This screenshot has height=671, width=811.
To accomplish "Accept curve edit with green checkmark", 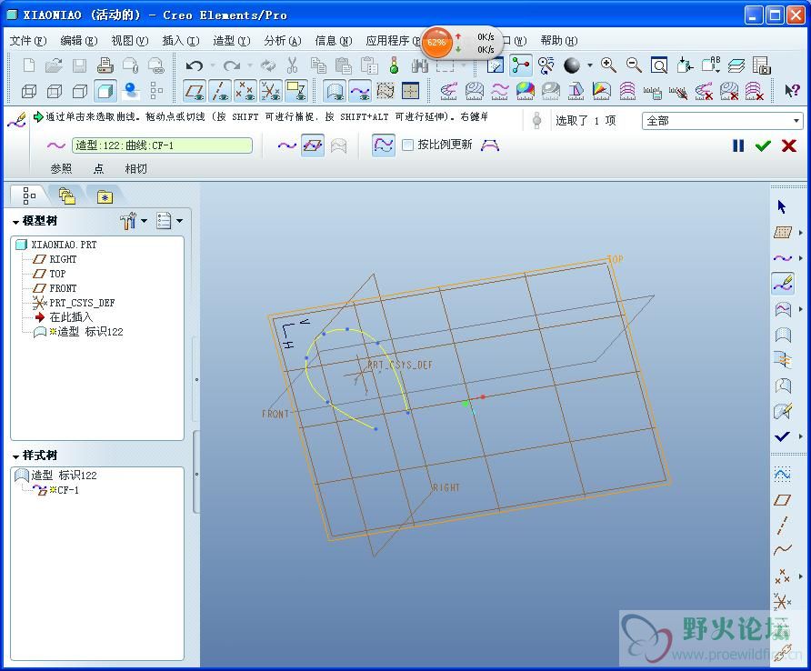I will point(763,145).
